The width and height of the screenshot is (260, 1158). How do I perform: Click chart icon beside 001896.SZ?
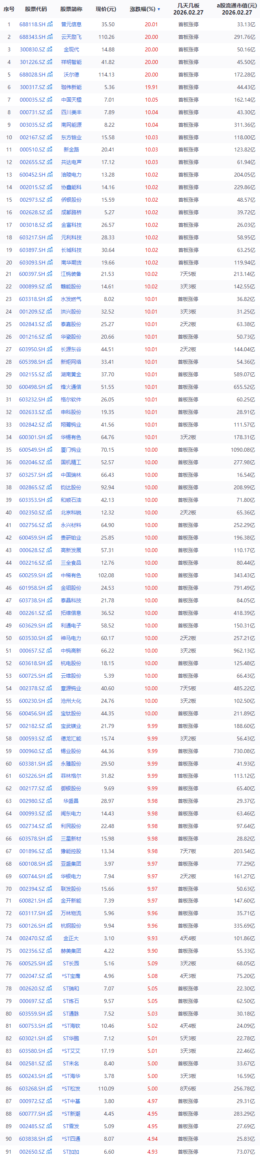(50, 851)
